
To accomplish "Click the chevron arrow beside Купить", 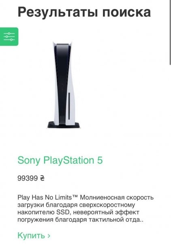I will pyautogui.click(x=49, y=236).
